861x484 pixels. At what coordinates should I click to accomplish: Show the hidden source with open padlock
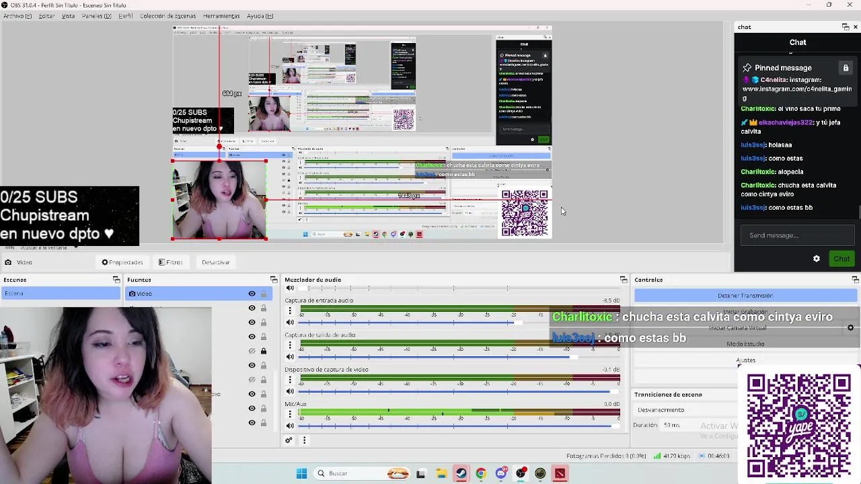[252, 380]
